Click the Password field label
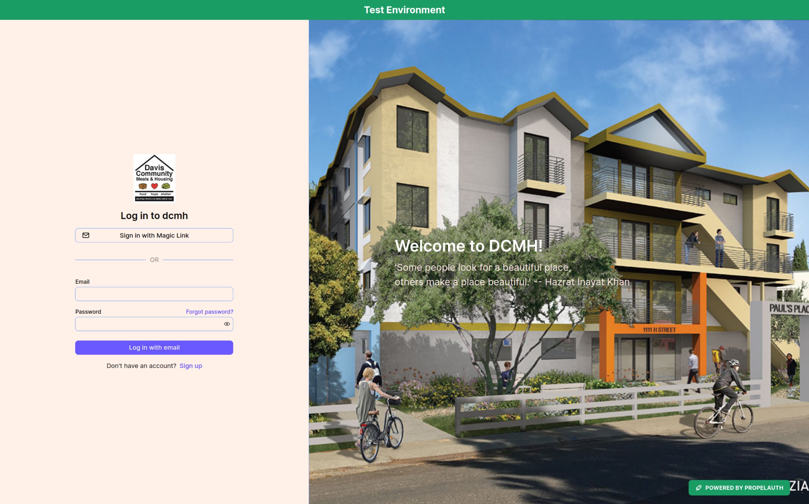 click(x=88, y=312)
